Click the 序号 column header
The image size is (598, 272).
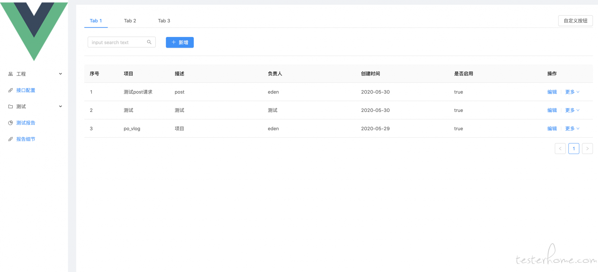pos(94,74)
